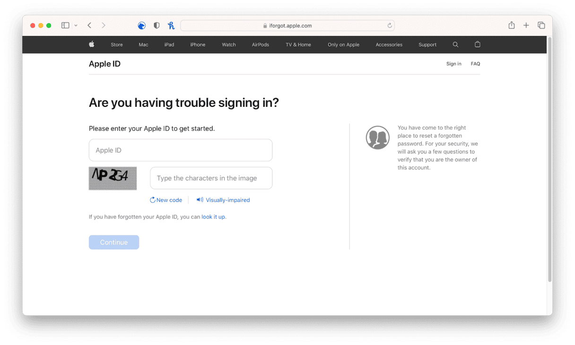The height and width of the screenshot is (345, 575).
Task: Click the 'Are you having trouble signing in?' heading
Action: pos(184,103)
